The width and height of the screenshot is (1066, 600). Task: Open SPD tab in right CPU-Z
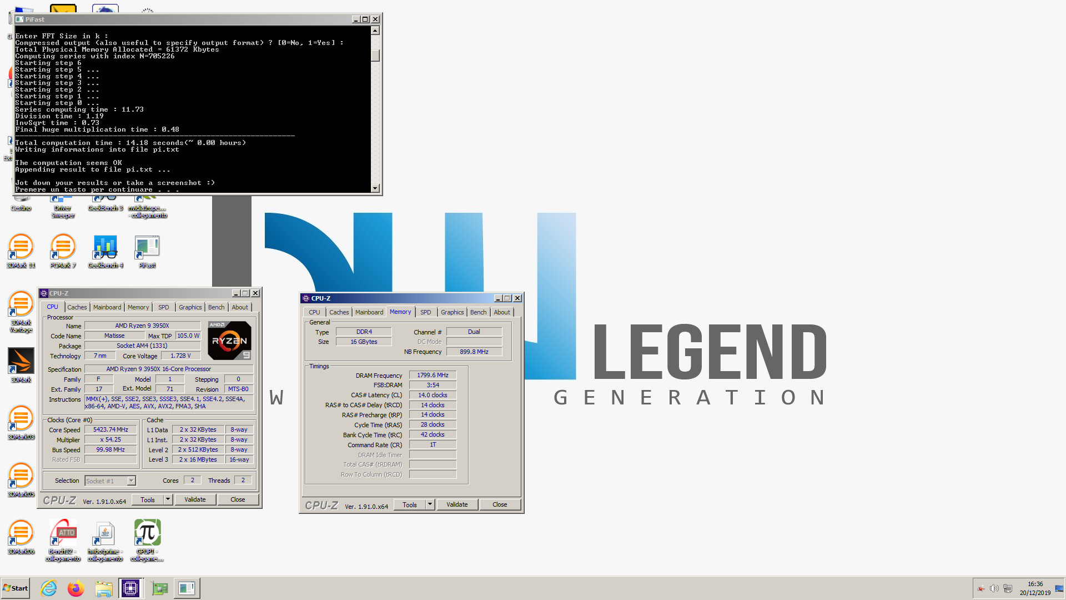[425, 312]
